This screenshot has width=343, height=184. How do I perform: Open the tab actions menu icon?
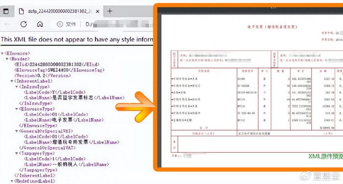(x=6, y=11)
